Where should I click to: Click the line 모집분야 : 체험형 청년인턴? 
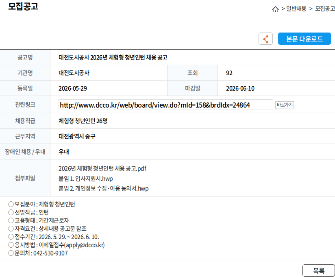tap(41, 204)
